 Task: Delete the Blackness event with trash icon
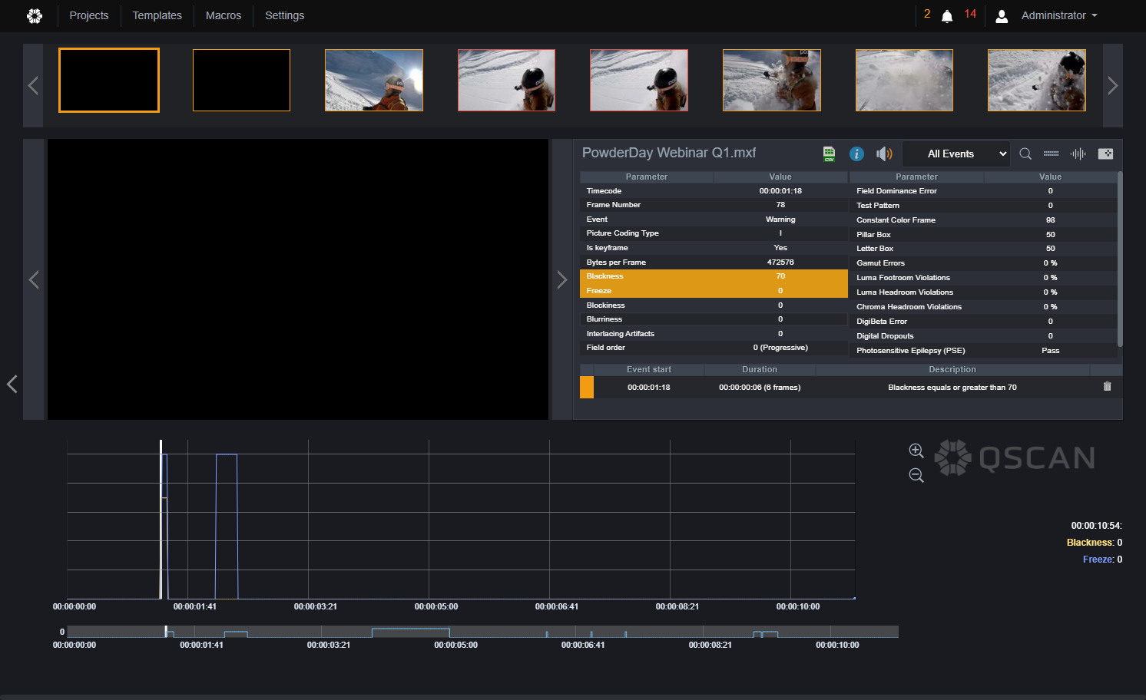(1107, 387)
